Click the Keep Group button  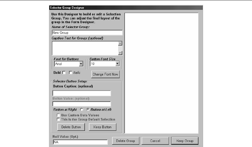(185, 141)
